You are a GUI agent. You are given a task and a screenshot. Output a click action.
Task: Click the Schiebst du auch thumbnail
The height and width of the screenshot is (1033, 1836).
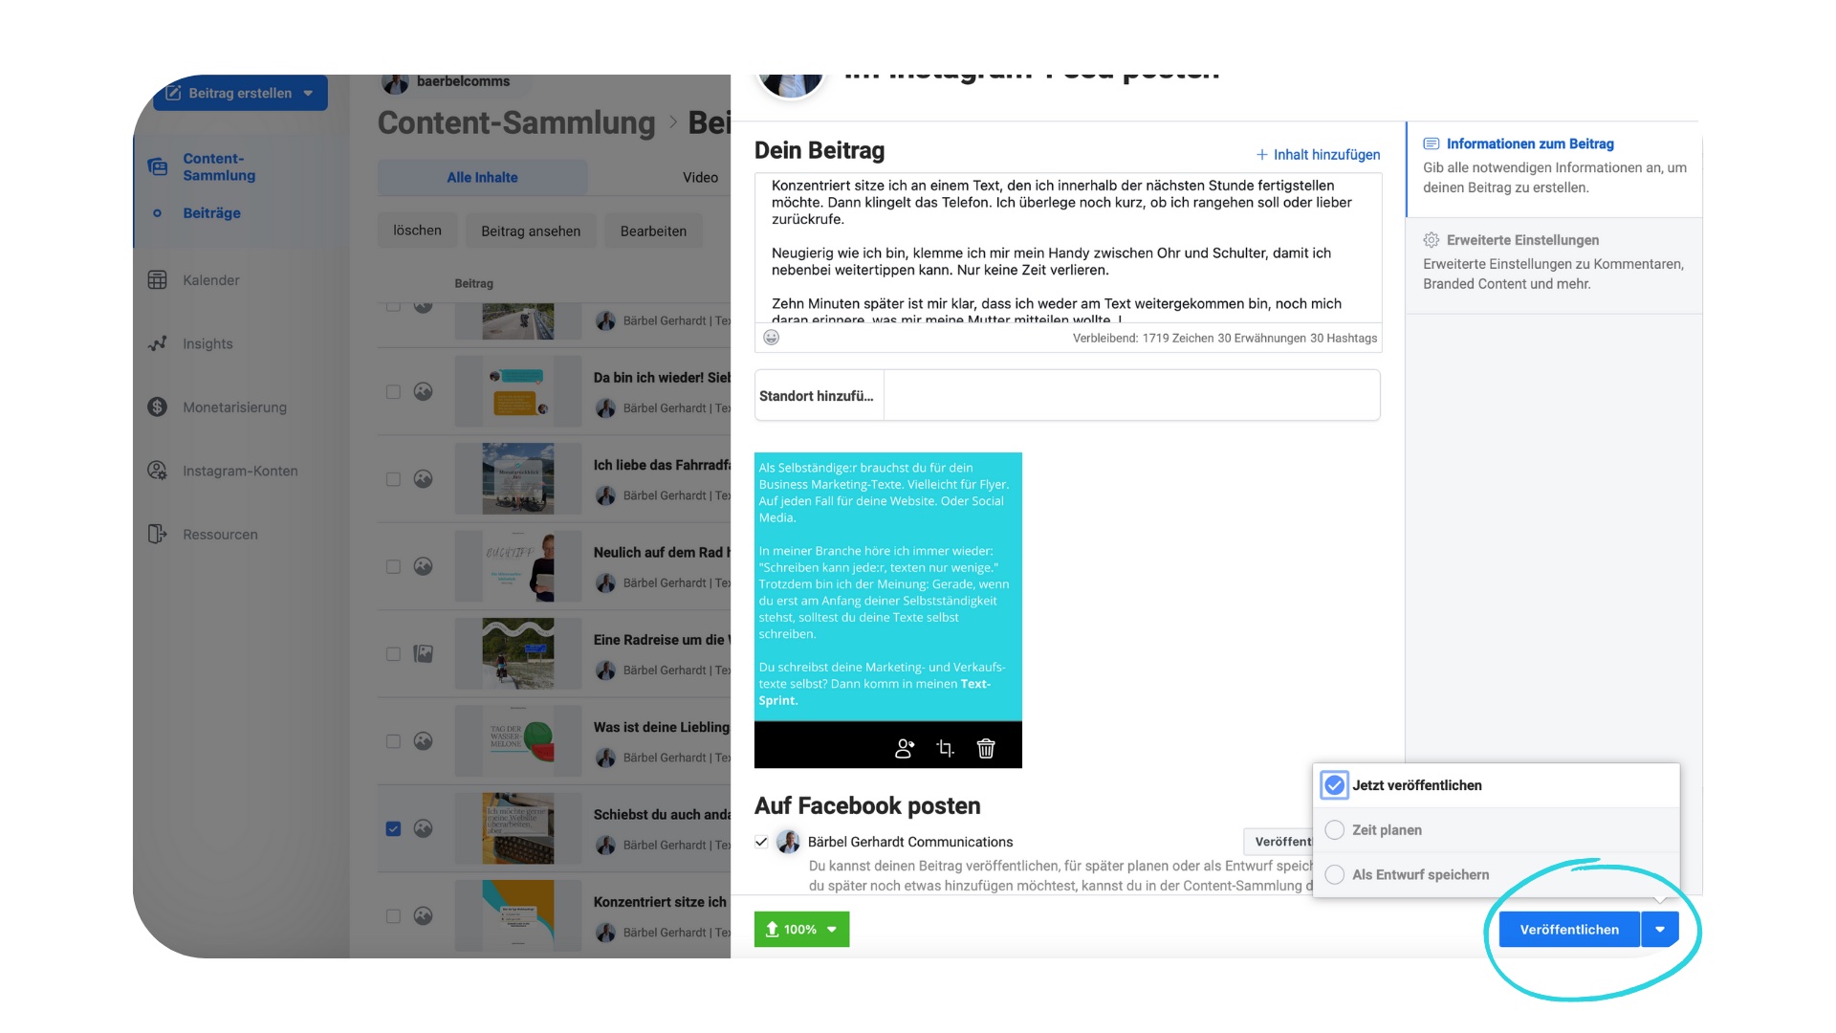click(518, 828)
